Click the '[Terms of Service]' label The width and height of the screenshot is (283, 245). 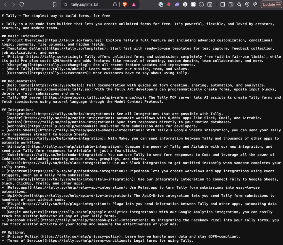tap(25, 241)
